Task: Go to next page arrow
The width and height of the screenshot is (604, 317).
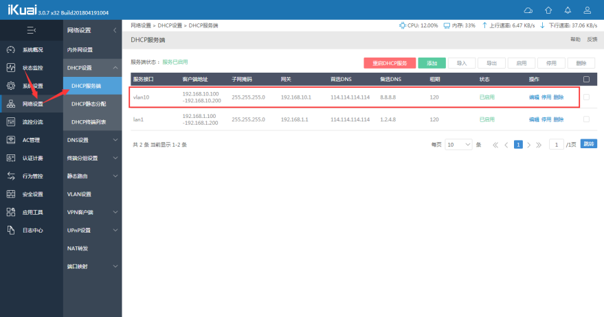Action: [529, 145]
